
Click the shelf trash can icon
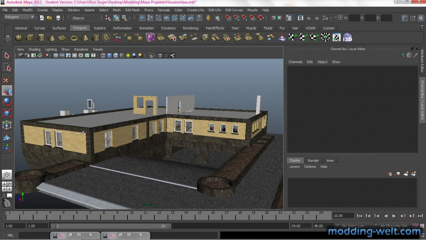click(422, 27)
